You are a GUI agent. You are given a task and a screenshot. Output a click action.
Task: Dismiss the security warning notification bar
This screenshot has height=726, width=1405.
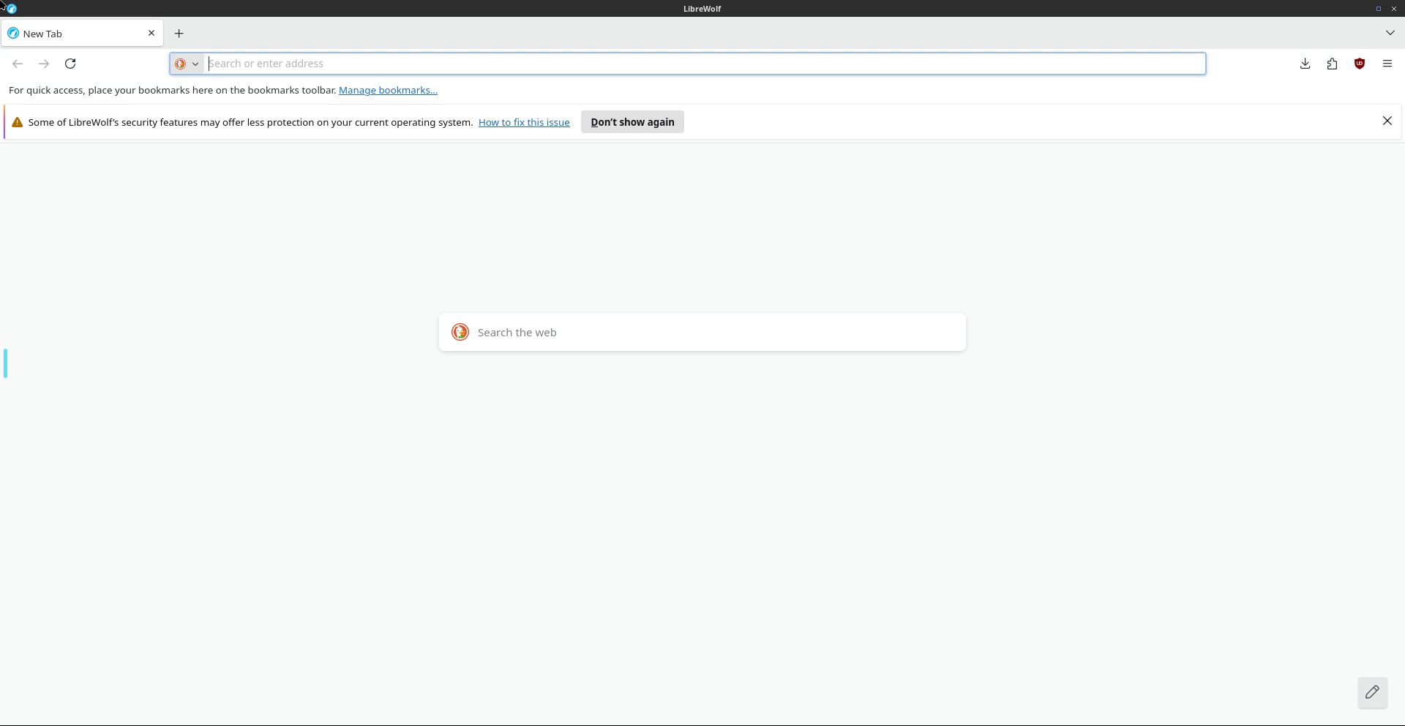[1387, 121]
